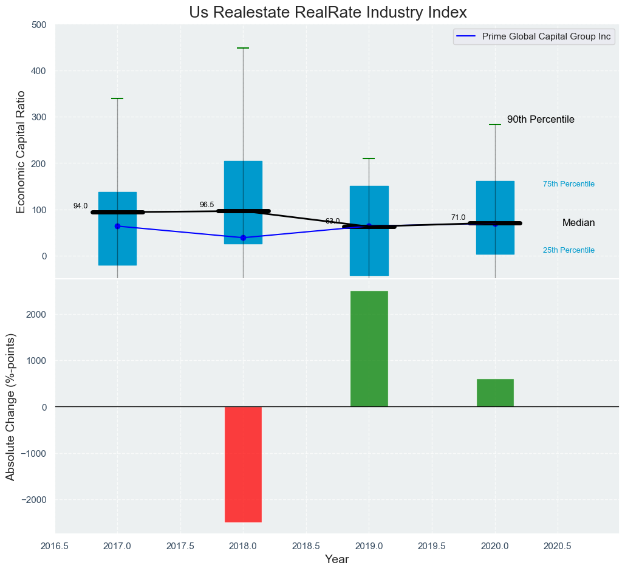Click the green whisker cap above 2018
This screenshot has height=571, width=625.
pos(243,48)
